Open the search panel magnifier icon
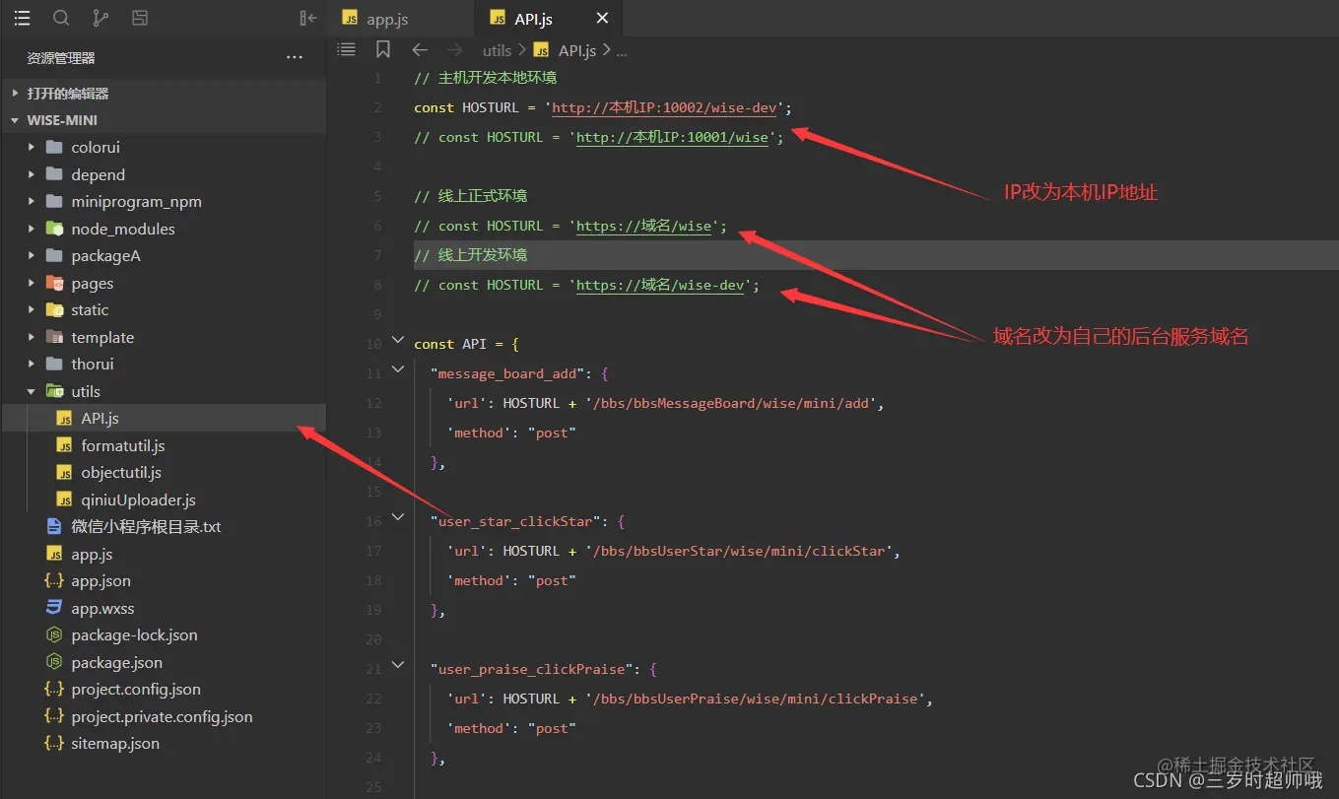 tap(61, 18)
